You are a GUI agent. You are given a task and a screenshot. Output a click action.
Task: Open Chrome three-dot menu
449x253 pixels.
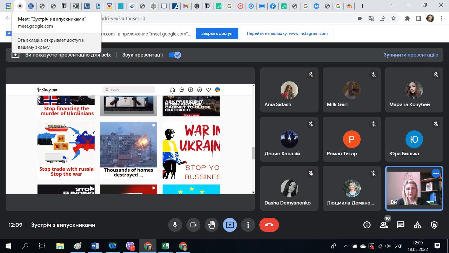(x=441, y=18)
